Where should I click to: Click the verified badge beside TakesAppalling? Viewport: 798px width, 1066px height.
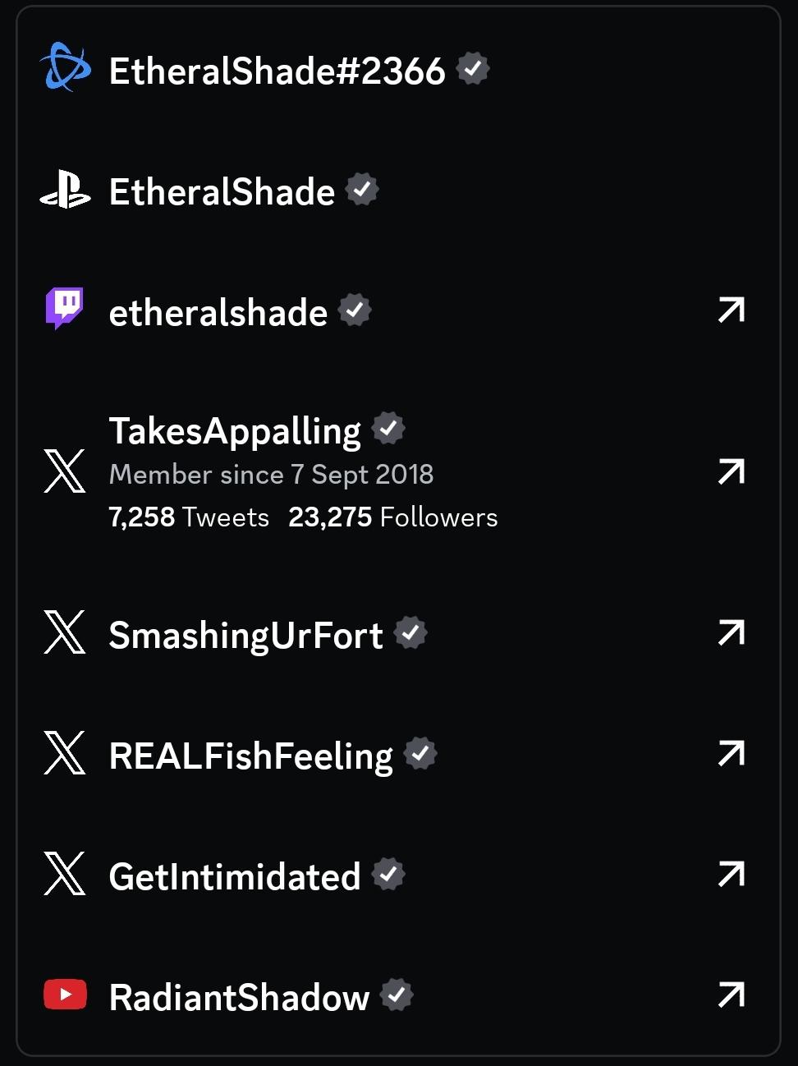388,429
